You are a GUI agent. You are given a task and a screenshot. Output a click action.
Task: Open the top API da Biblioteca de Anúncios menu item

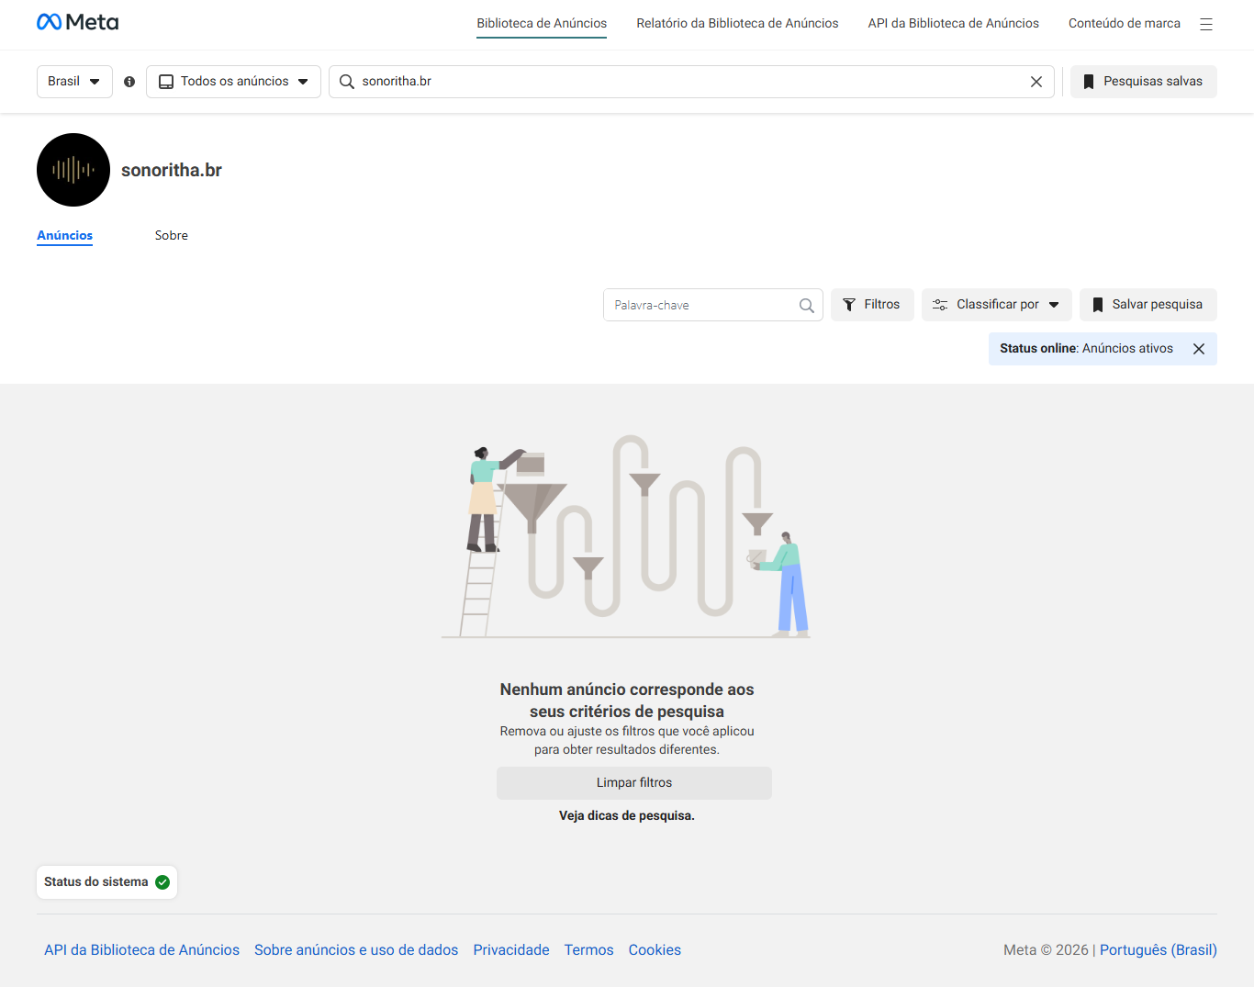point(954,24)
